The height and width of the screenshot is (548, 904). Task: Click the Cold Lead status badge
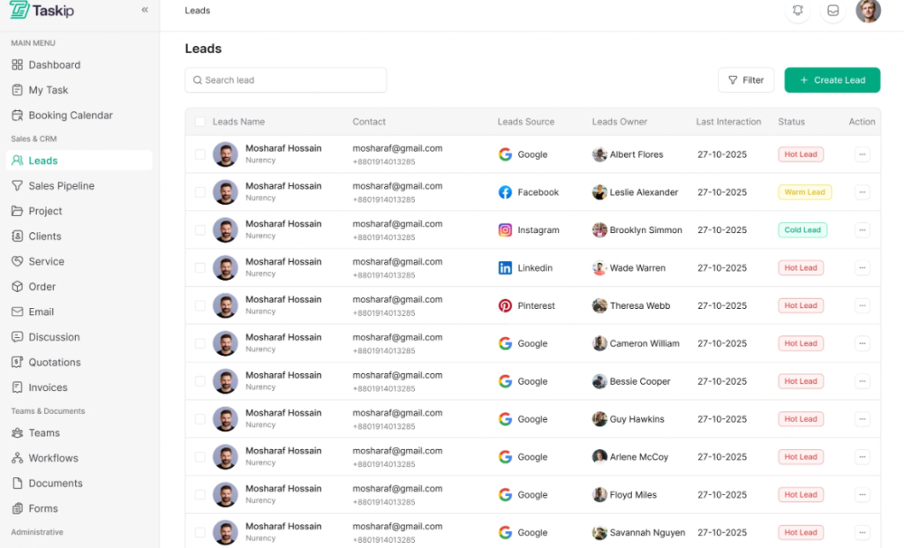coord(802,230)
